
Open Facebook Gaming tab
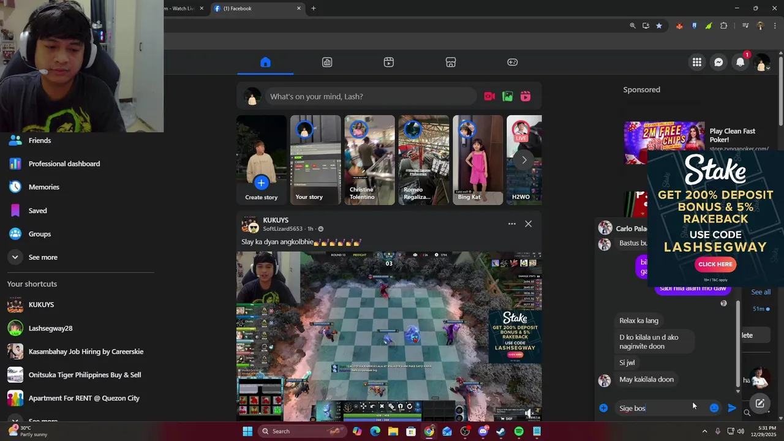click(x=513, y=62)
